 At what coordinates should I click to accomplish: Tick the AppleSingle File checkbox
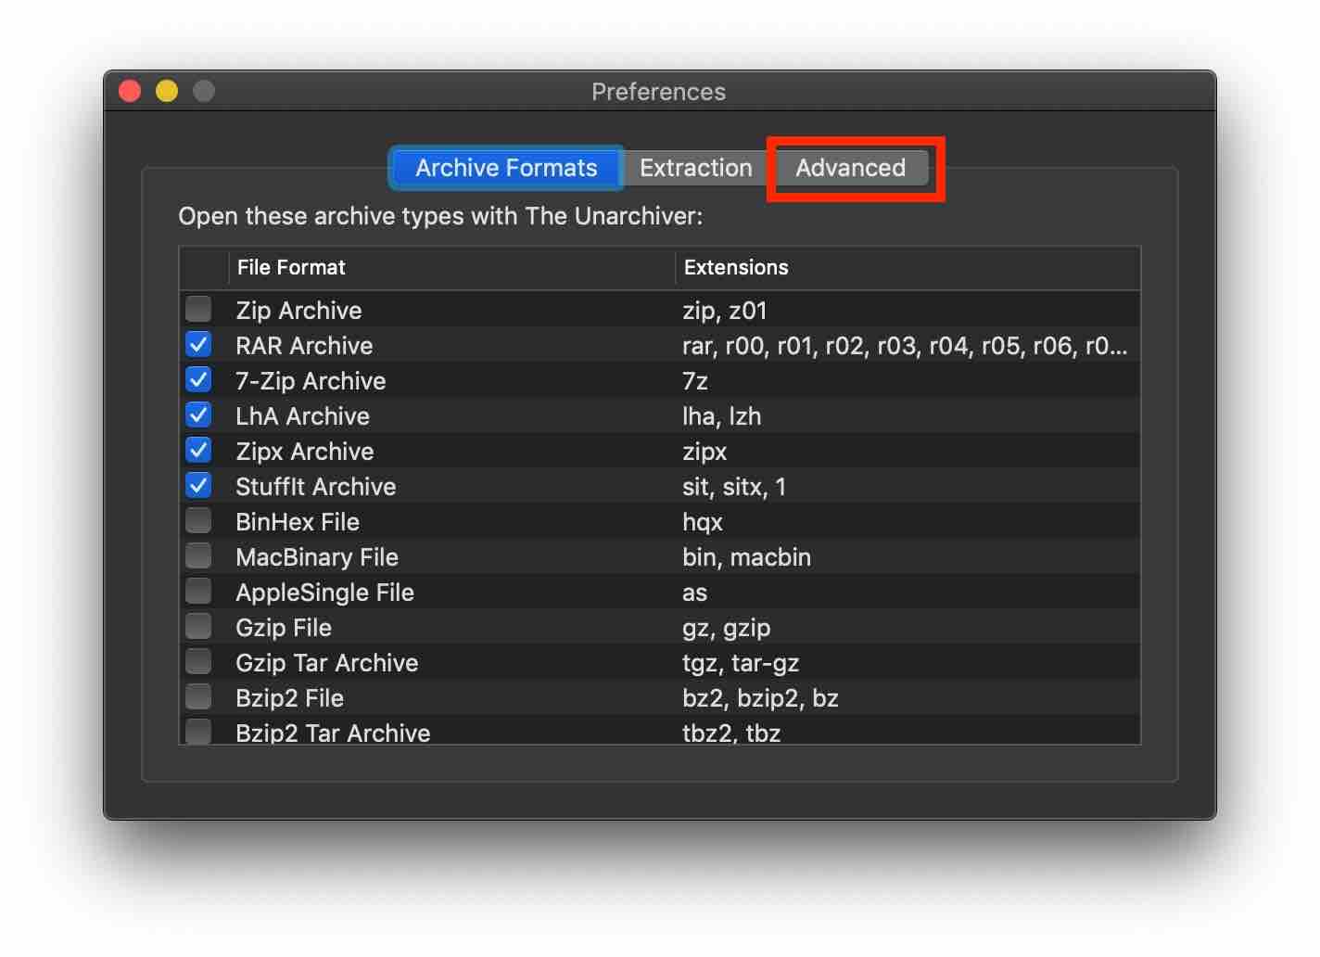(198, 591)
